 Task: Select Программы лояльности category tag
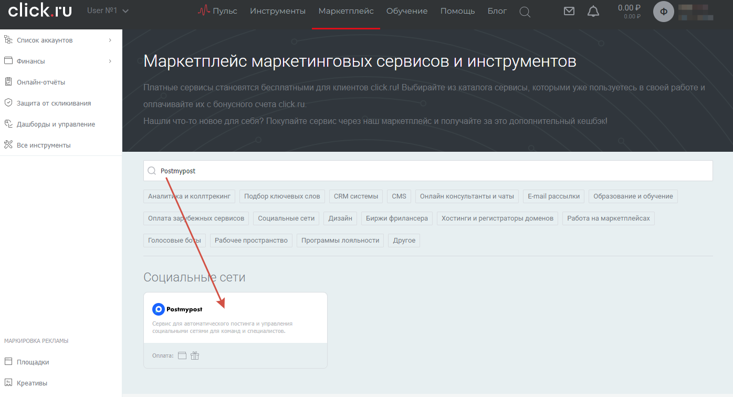pyautogui.click(x=341, y=241)
